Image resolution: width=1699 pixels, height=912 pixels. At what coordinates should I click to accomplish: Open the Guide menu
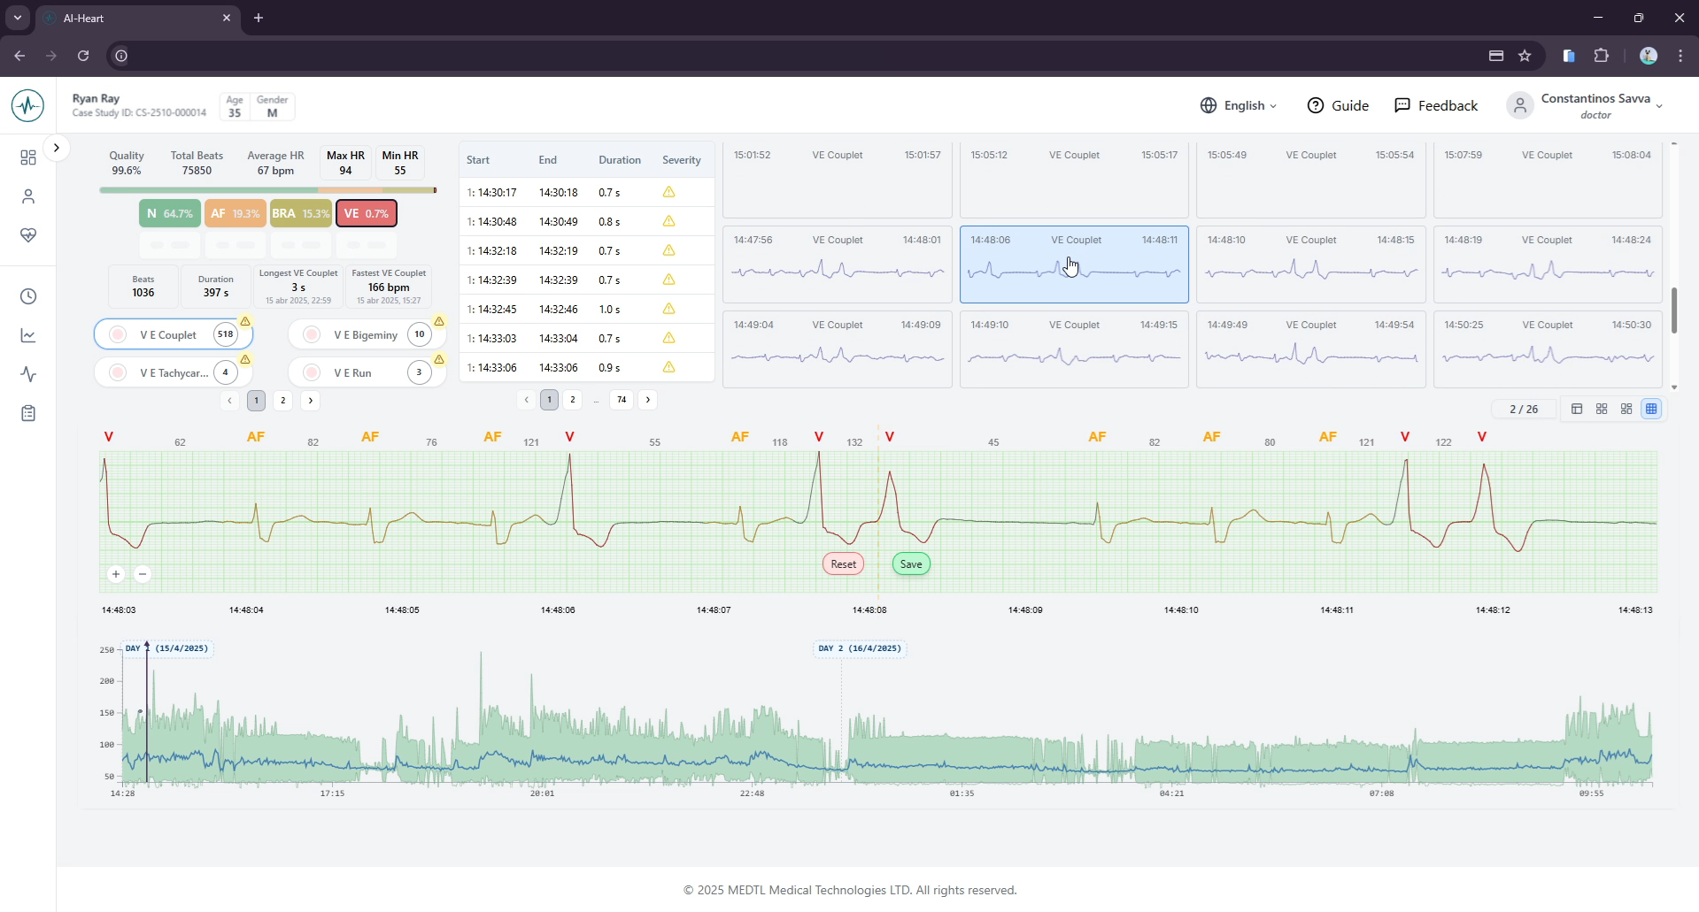(1337, 104)
